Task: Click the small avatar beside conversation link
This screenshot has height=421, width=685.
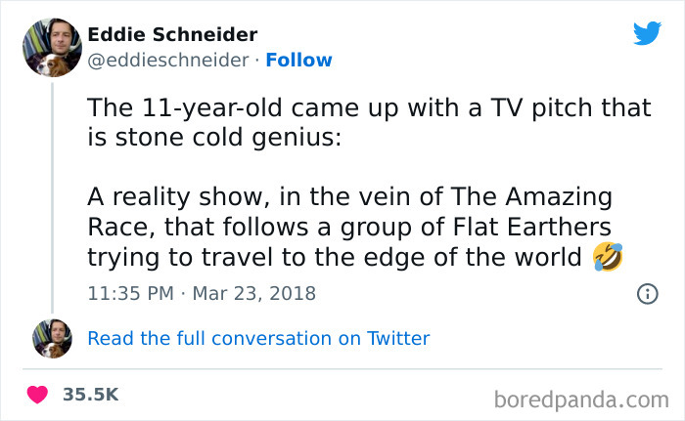Action: point(52,338)
